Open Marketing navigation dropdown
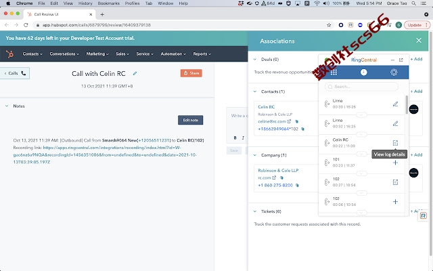Viewport: 433px width, 271px height. 97,54
